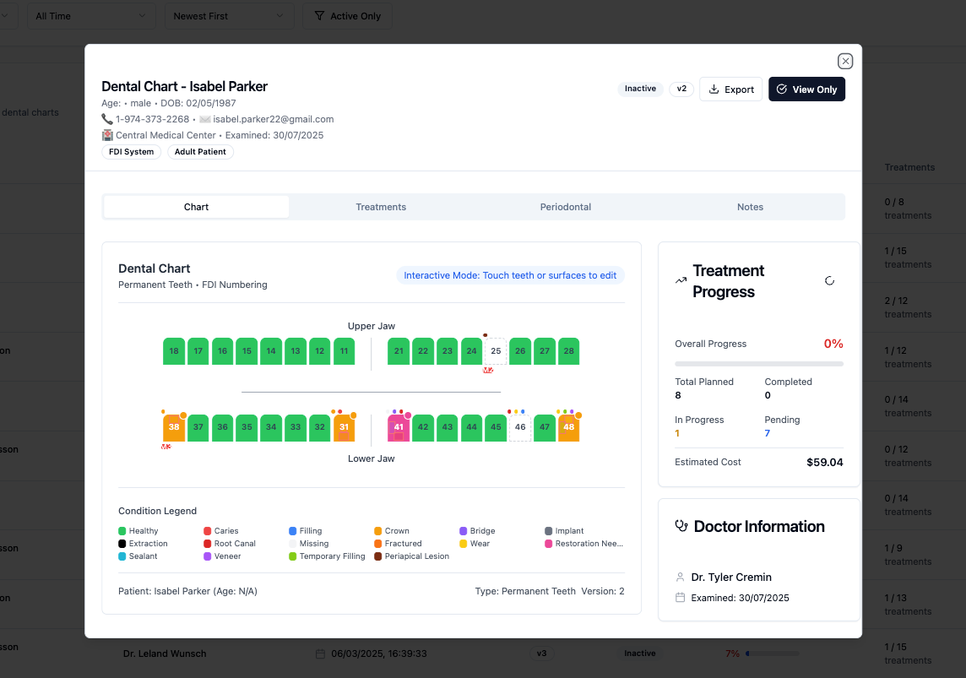Viewport: 966px width, 678px height.
Task: Select tooth 35 in lower jaw
Action: 247,427
